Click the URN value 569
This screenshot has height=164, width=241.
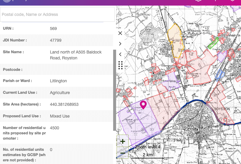pos(53,29)
